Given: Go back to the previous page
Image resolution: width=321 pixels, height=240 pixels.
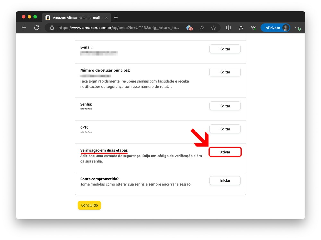Looking at the screenshot, I should [x=24, y=28].
